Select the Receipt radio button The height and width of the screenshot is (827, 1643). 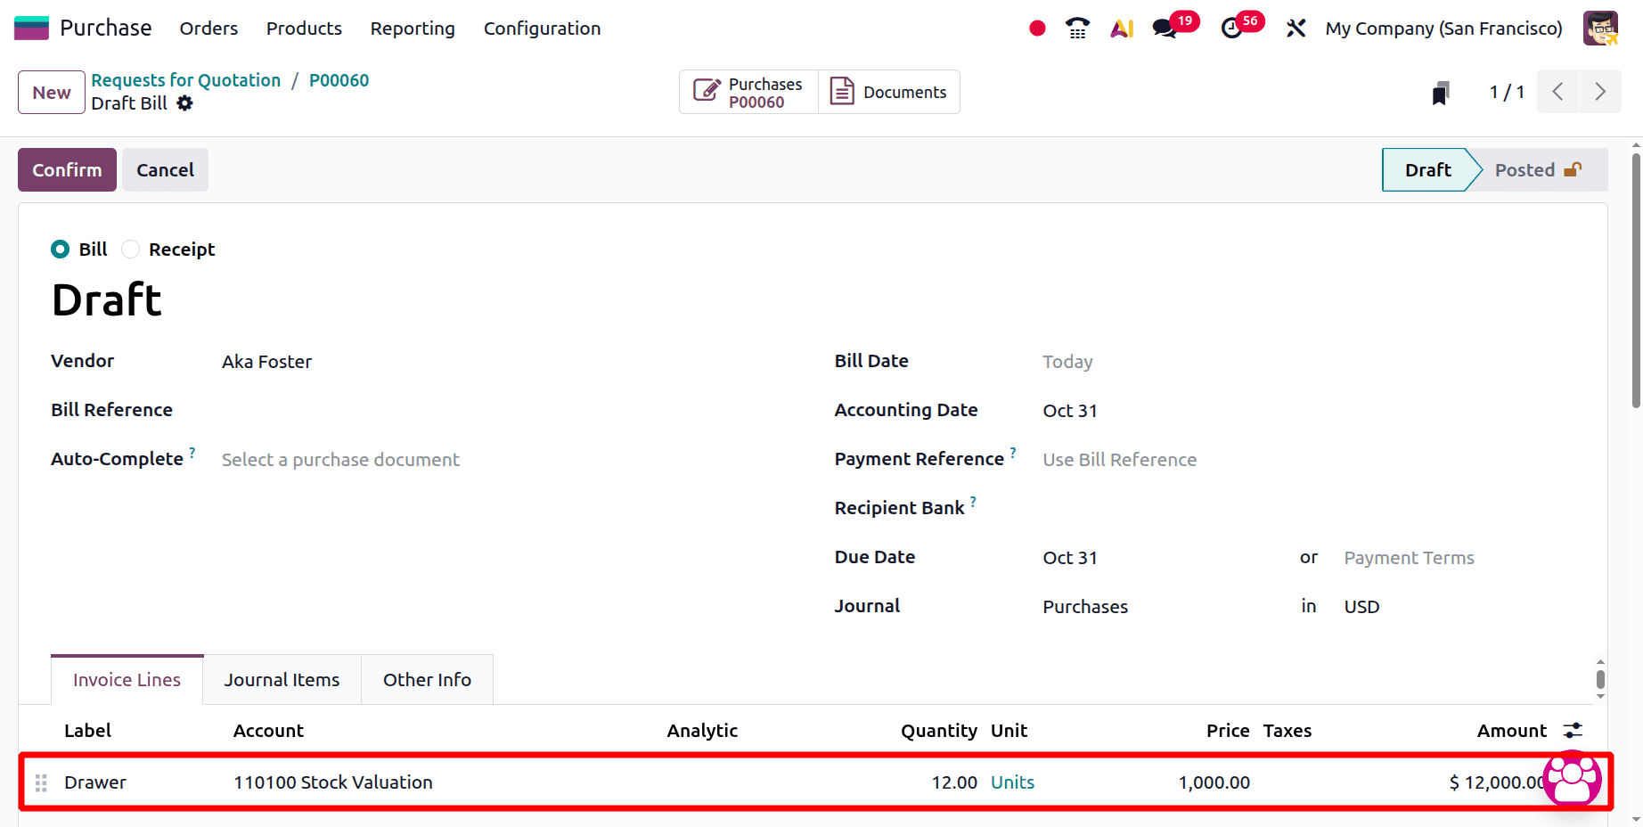pos(130,249)
